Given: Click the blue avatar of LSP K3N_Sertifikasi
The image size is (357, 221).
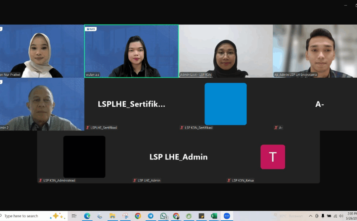Looking at the screenshot, I should coord(225,104).
